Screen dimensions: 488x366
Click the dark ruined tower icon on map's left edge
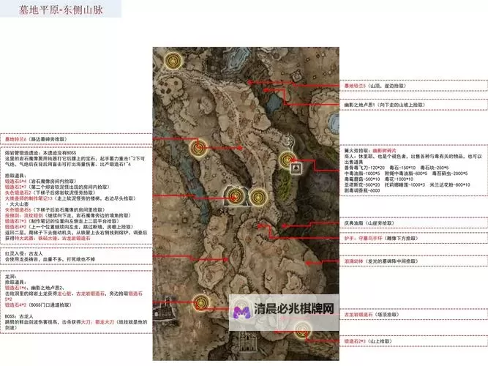[162, 310]
